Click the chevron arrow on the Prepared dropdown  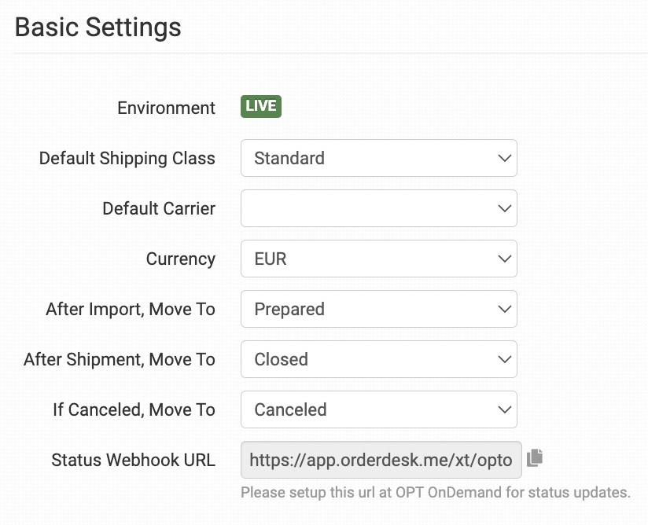point(505,309)
